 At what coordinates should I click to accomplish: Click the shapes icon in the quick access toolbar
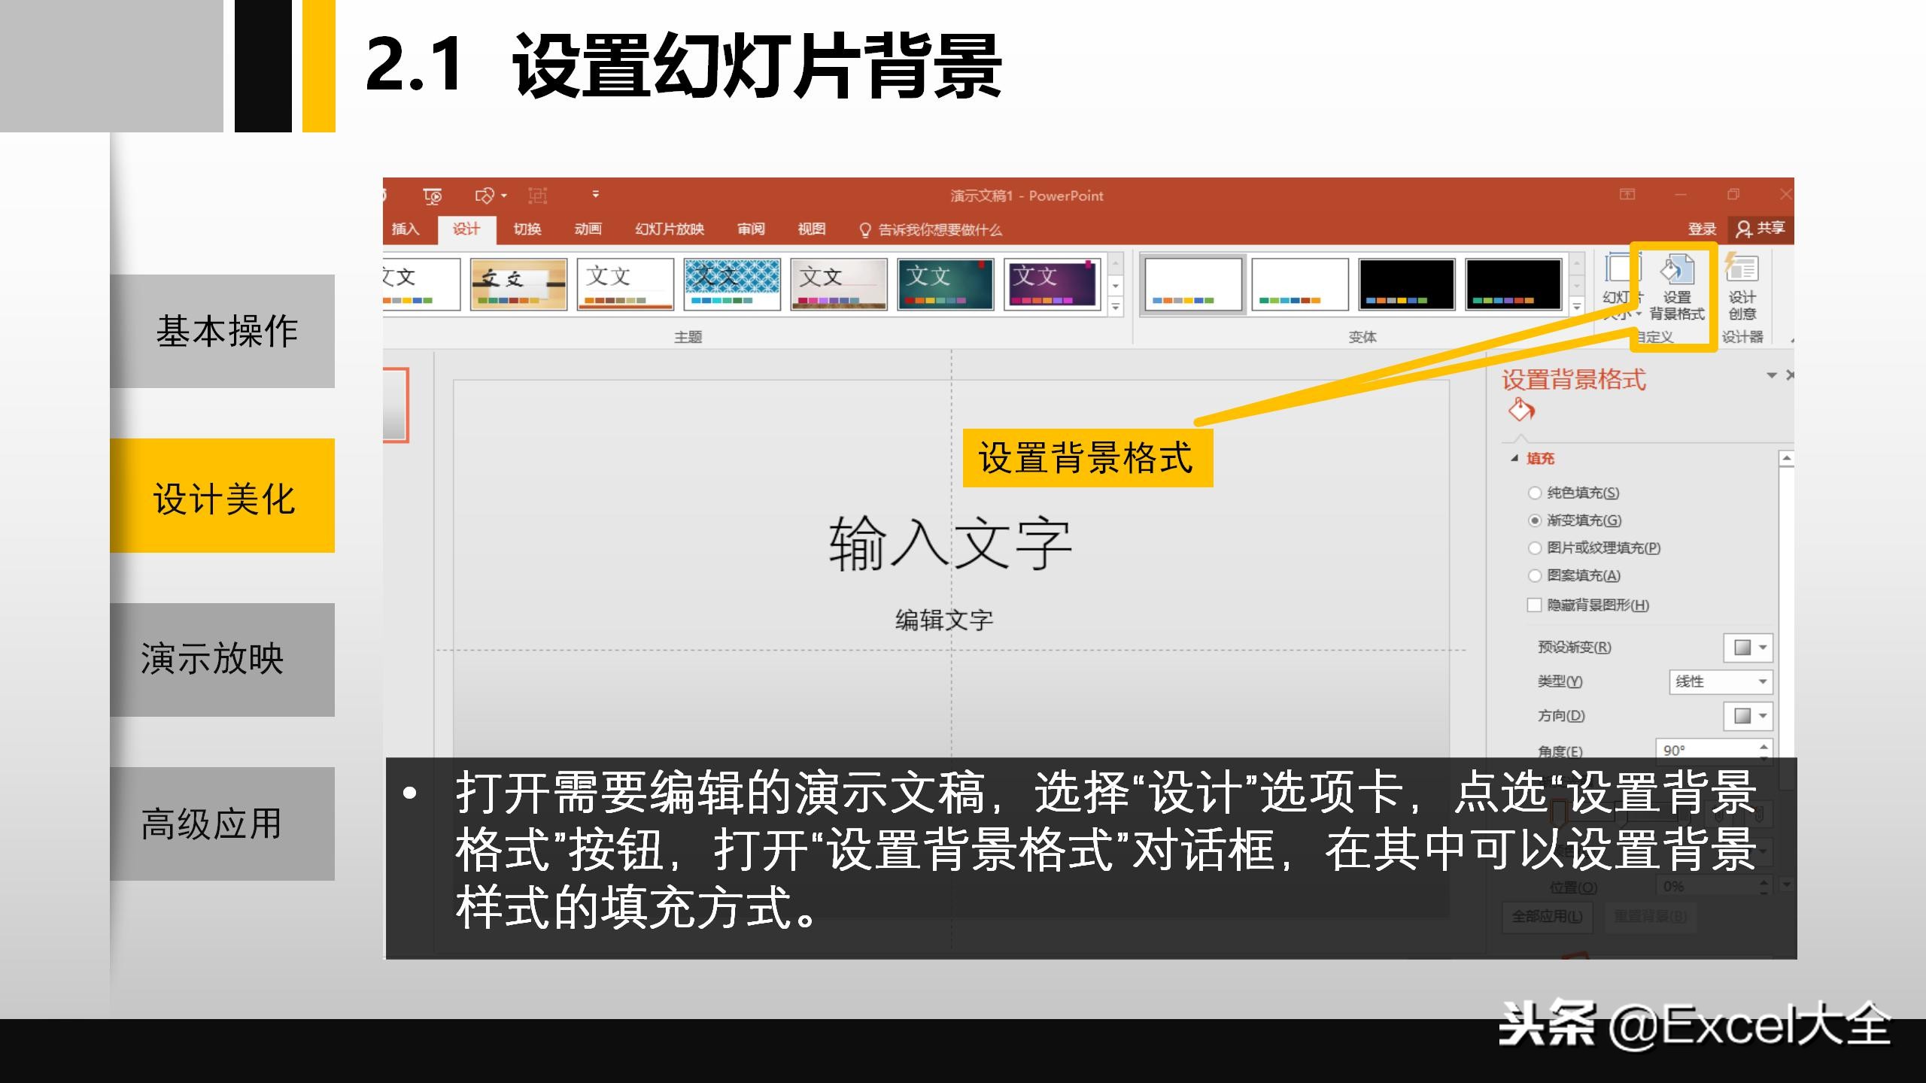[485, 196]
